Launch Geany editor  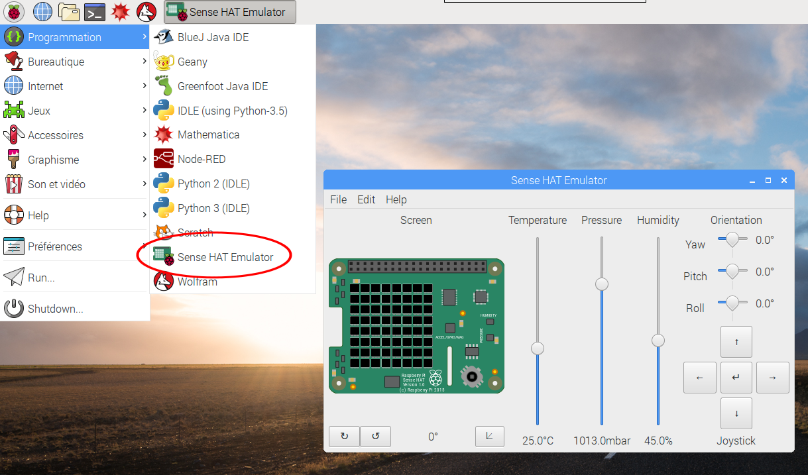point(233,62)
